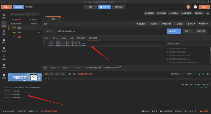Select the APIs sidebar icon
The image size is (211, 114).
(x=4, y=25)
